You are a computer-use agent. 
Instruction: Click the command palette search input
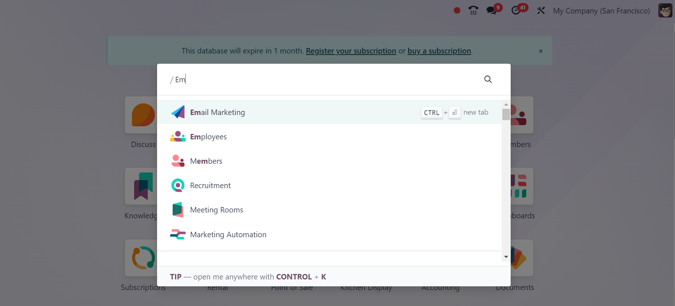pos(325,79)
